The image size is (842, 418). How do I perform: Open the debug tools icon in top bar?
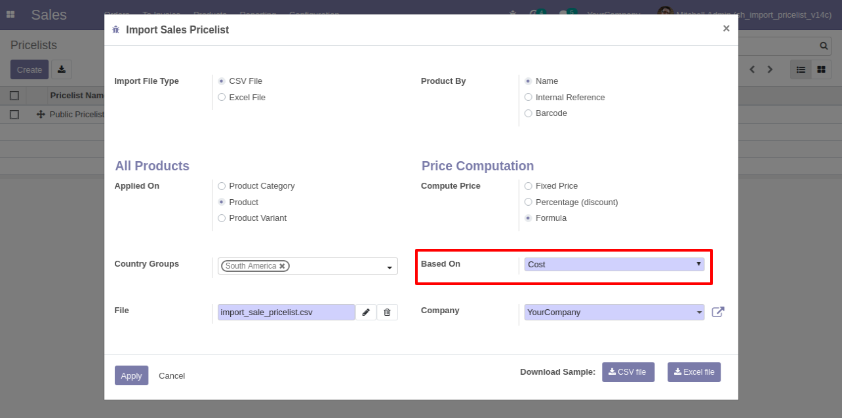click(x=513, y=14)
